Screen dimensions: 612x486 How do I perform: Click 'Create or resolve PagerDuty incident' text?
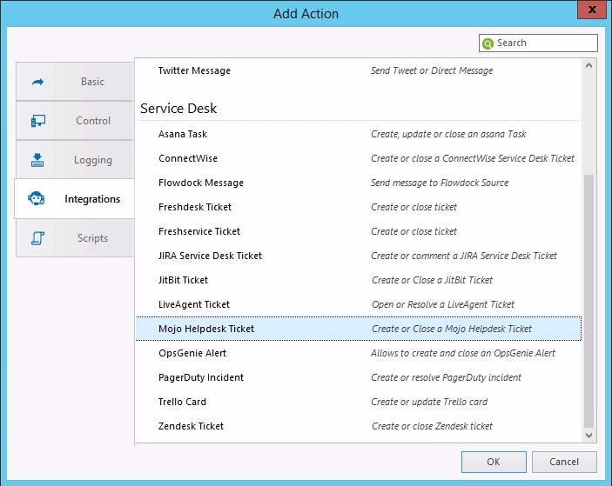tap(446, 377)
